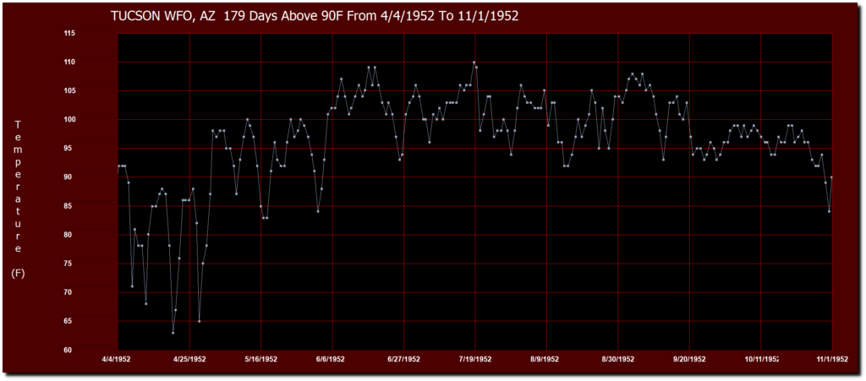Select the red data point at 8/9/1952
This screenshot has height=381, width=866.
(548, 125)
